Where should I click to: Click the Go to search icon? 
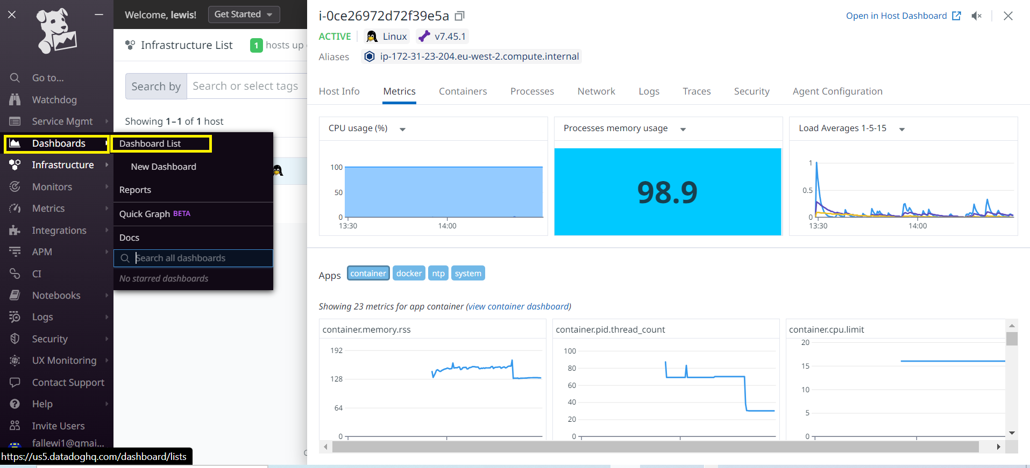point(15,78)
